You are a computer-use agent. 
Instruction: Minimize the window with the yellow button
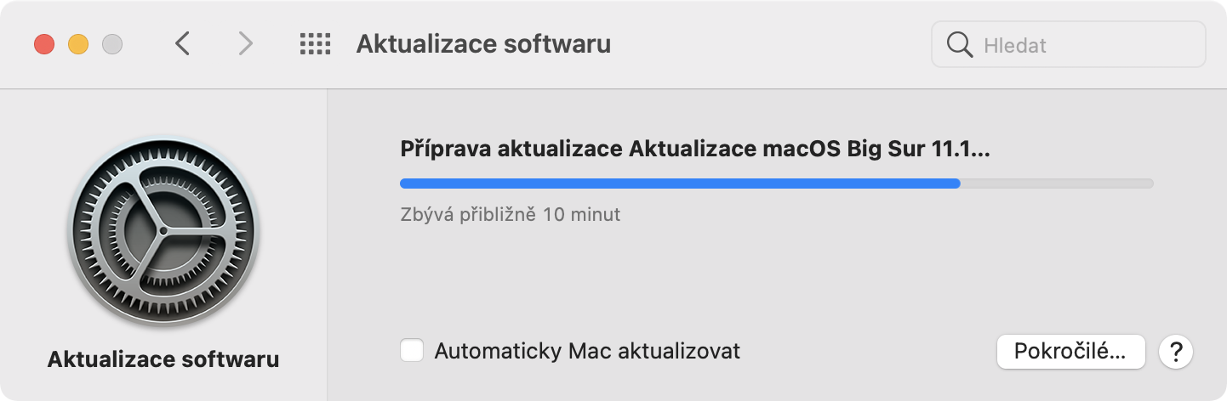point(78,44)
